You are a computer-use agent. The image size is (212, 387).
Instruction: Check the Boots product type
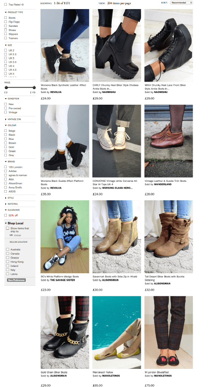point(5,18)
